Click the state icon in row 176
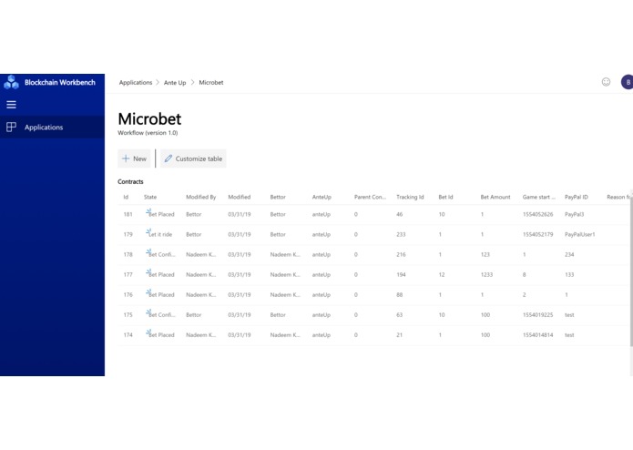 (x=148, y=291)
